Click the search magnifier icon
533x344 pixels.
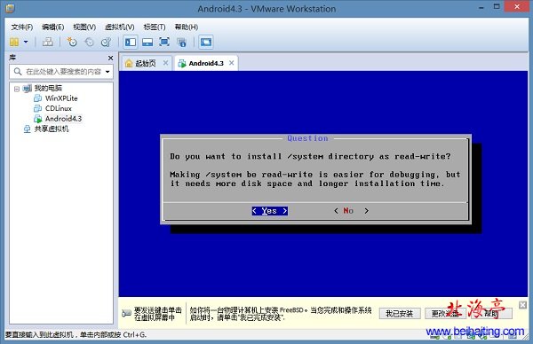point(18,71)
